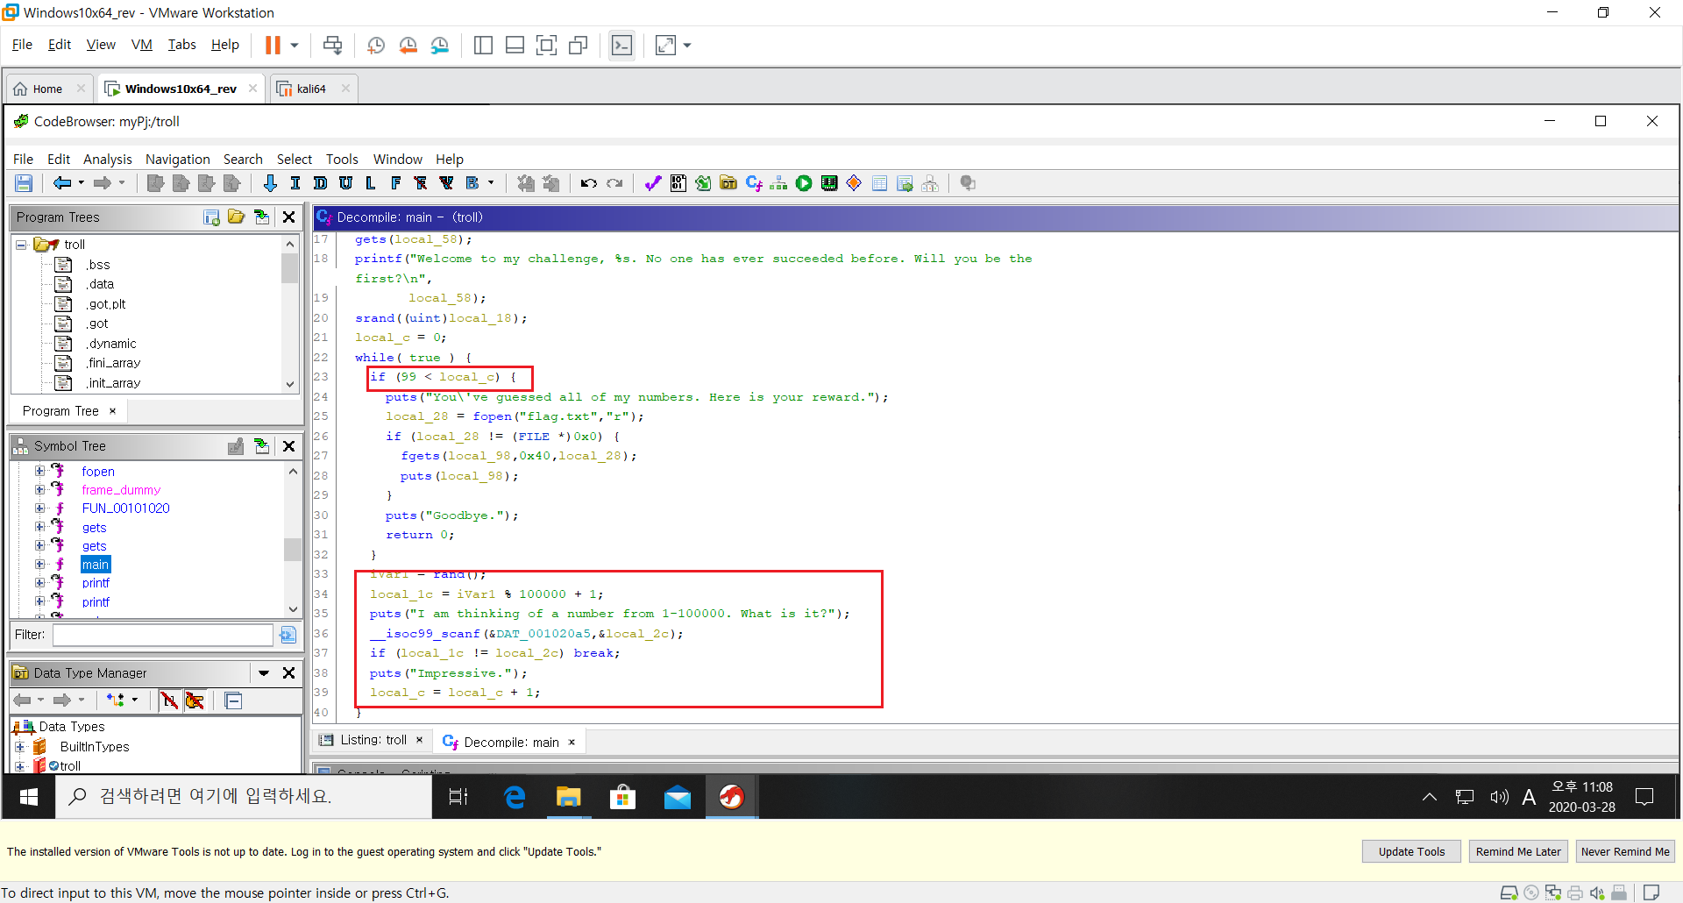The image size is (1683, 903).
Task: Collapse the troll folder in Program Trees
Action: pos(21,245)
